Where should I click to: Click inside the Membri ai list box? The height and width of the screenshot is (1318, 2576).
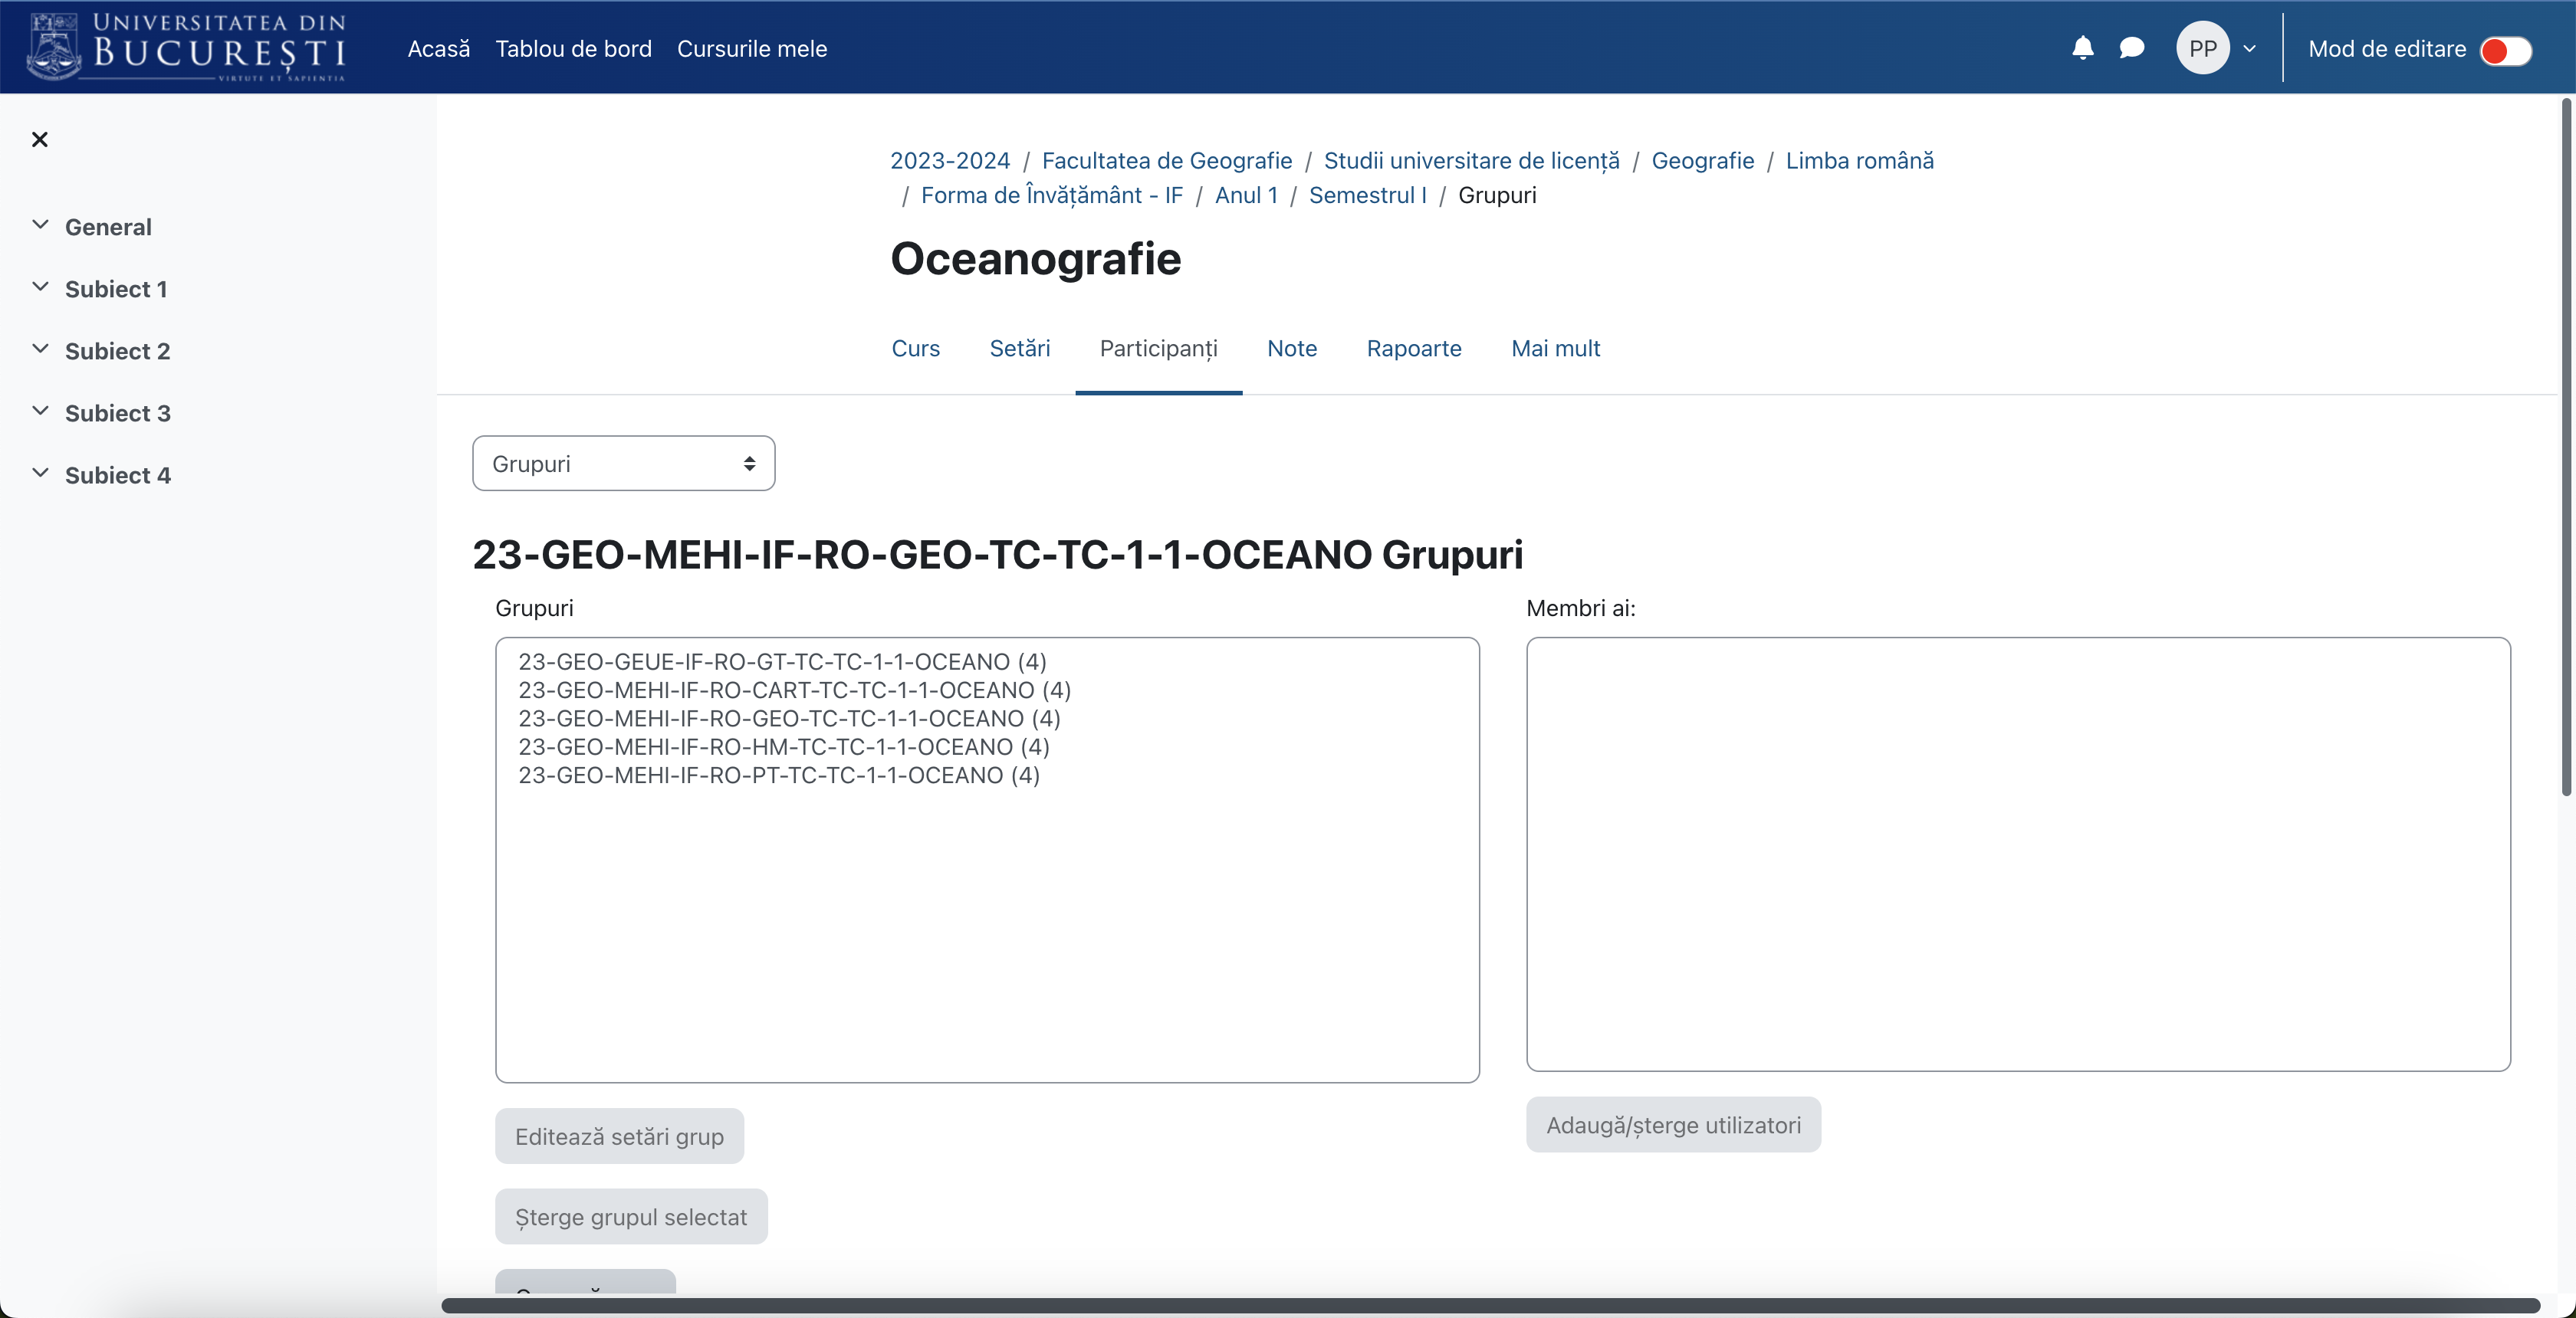point(2018,854)
